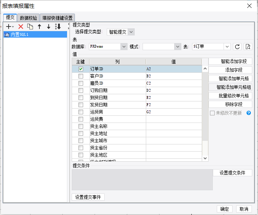Click the sort/move-to-bottom icon

pos(58,27)
